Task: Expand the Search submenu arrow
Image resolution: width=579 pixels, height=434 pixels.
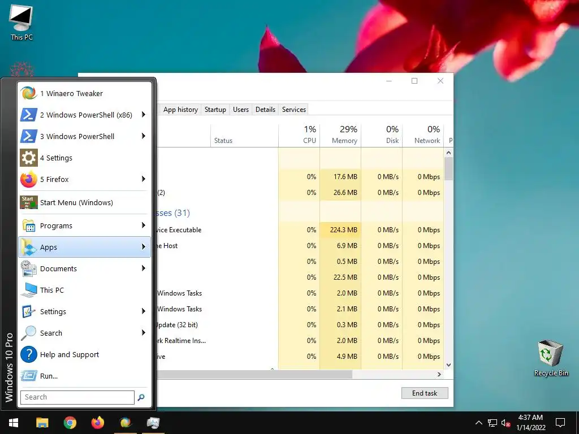Action: (x=144, y=332)
